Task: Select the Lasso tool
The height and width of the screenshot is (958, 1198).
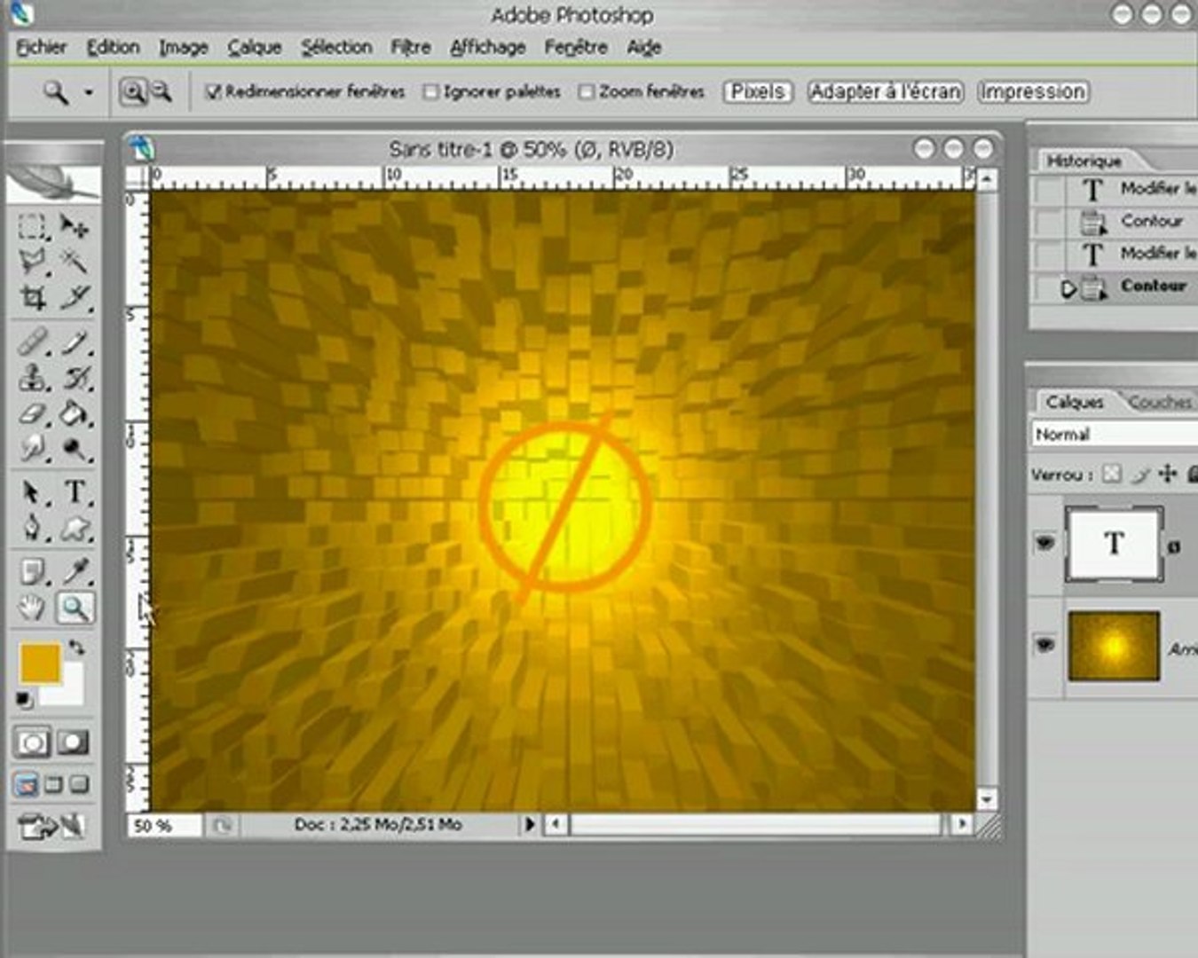Action: coord(32,262)
